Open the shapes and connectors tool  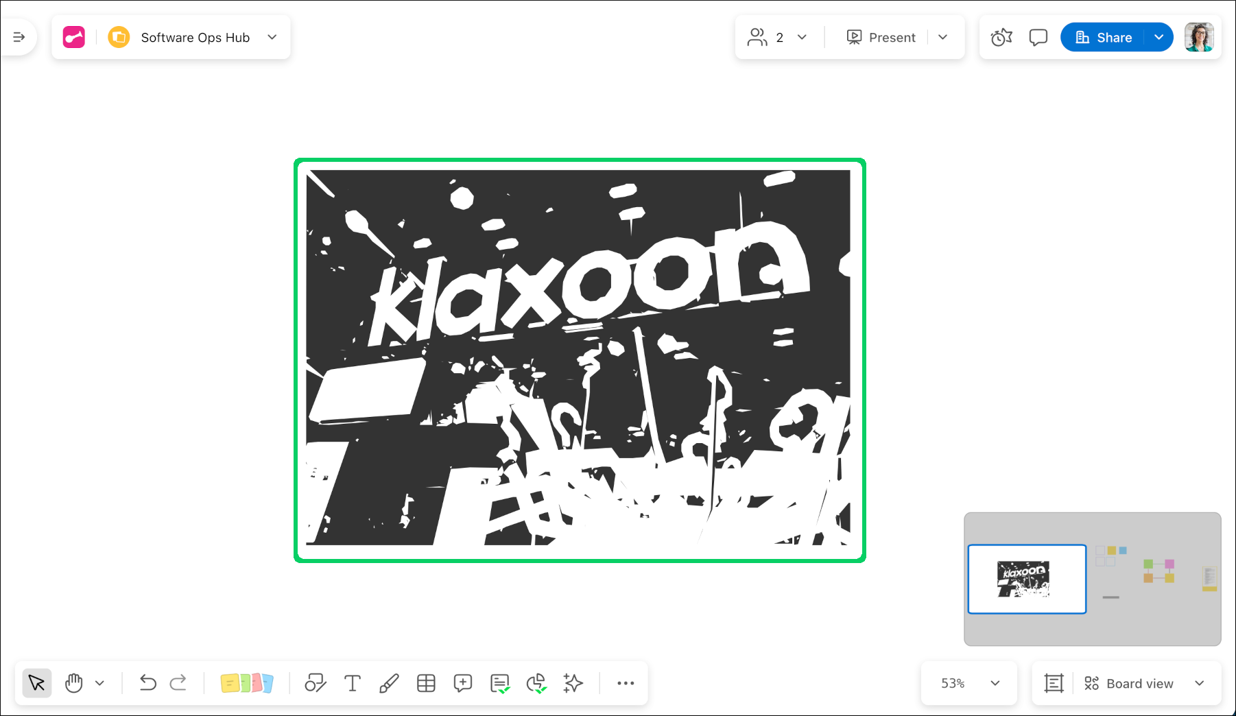[x=315, y=683]
